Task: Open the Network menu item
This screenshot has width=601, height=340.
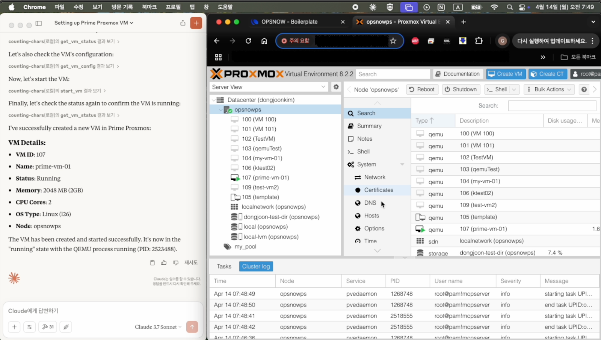Action: [377, 177]
